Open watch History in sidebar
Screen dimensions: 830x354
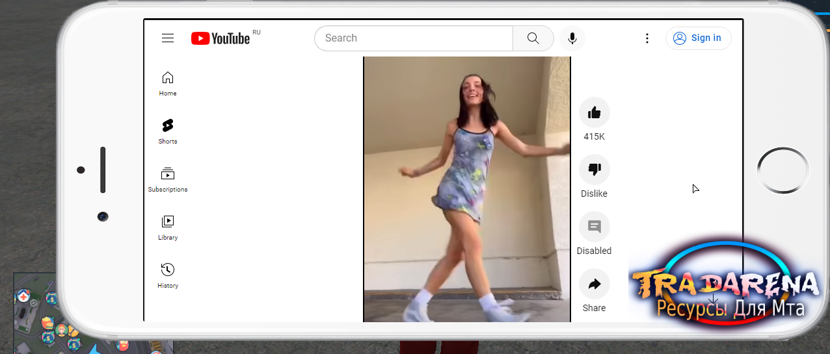(x=168, y=276)
